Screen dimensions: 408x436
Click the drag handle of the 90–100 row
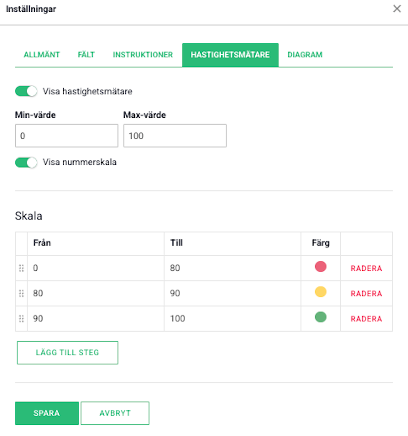(21, 318)
